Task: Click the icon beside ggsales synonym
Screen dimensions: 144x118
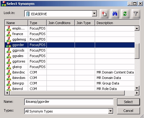Action: (x=9, y=56)
